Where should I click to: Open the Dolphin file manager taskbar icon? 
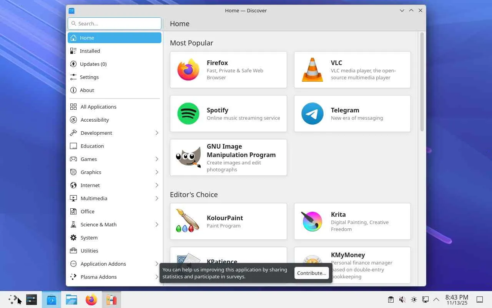tap(71, 300)
